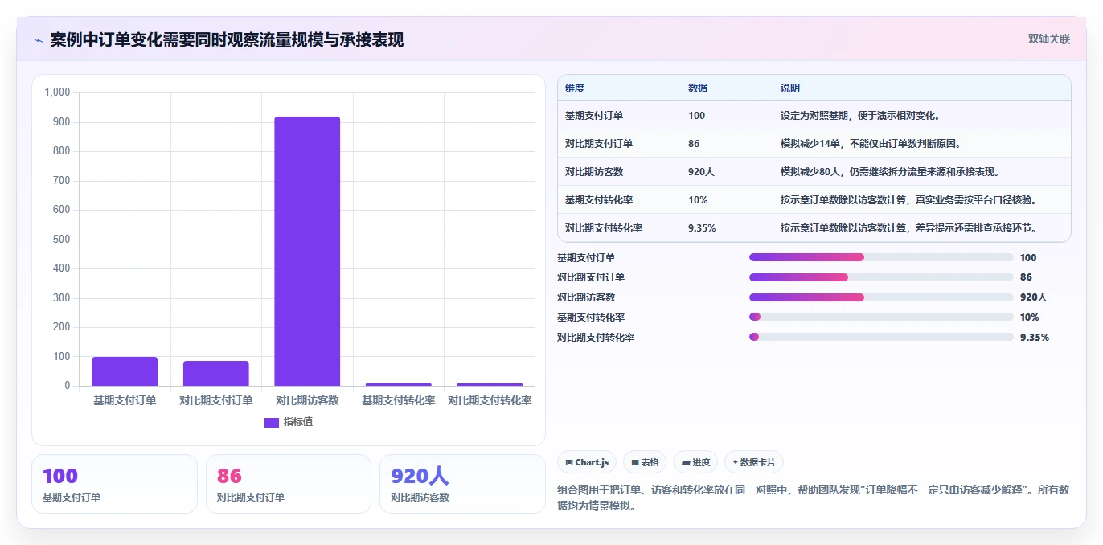Screen dimensions: 1103x545
Task: Click the progress bar showing 10%
Action: [881, 318]
